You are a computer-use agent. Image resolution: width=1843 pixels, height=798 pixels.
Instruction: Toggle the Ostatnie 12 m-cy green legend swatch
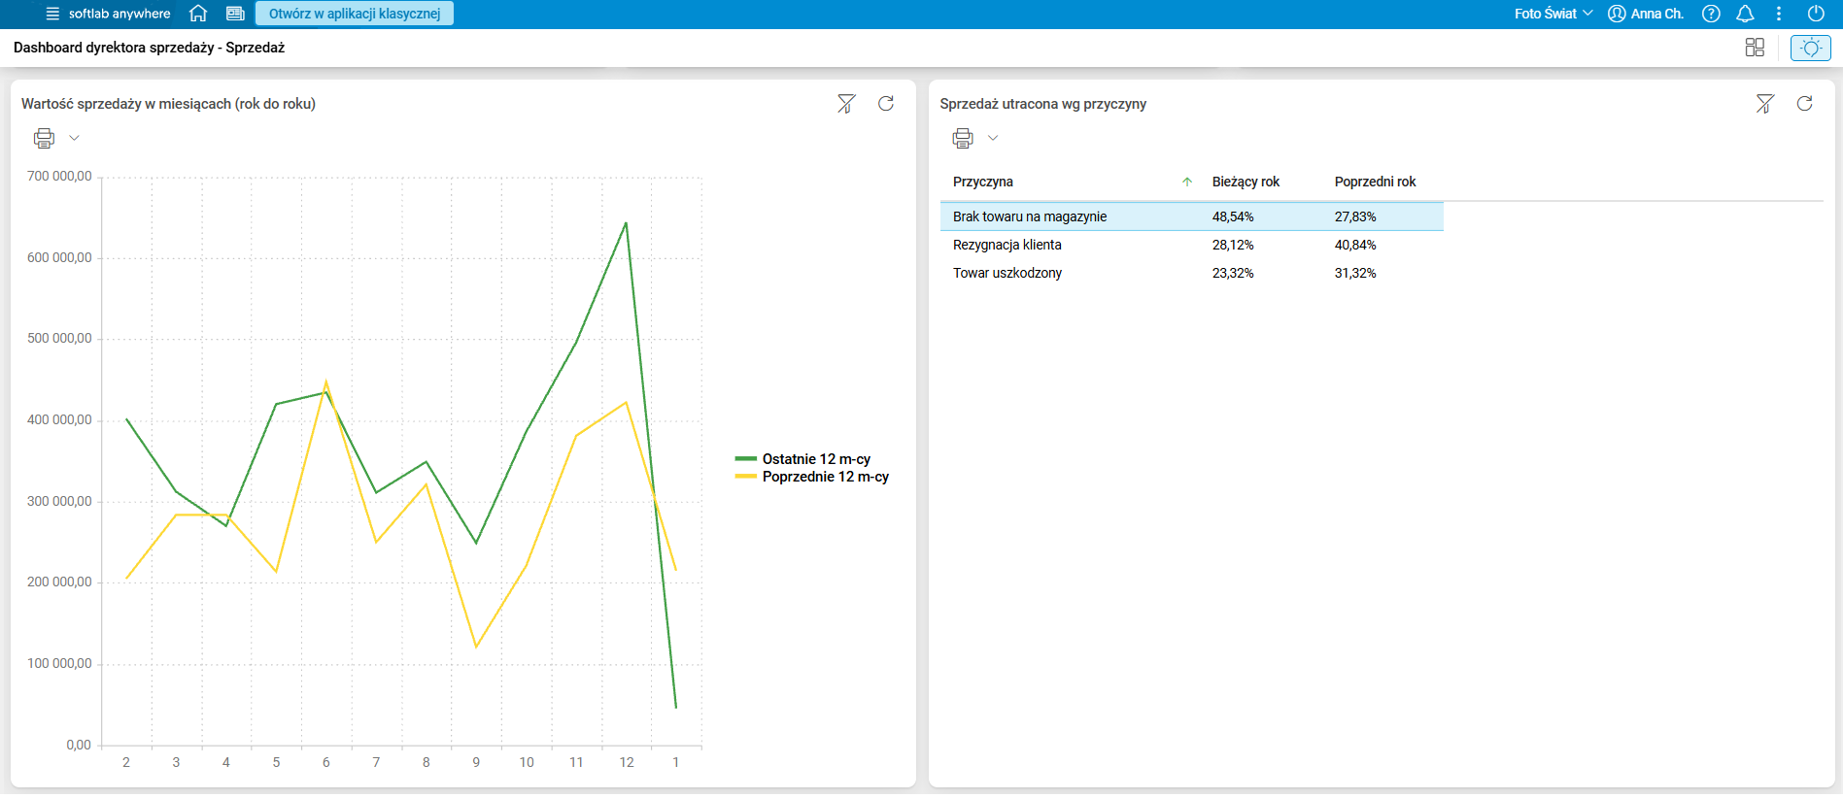click(746, 459)
